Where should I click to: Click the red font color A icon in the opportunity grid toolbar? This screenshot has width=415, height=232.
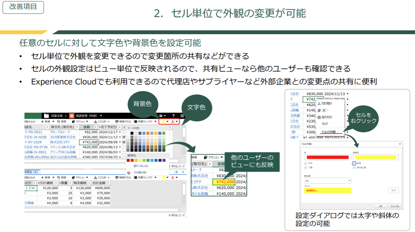[172, 121]
